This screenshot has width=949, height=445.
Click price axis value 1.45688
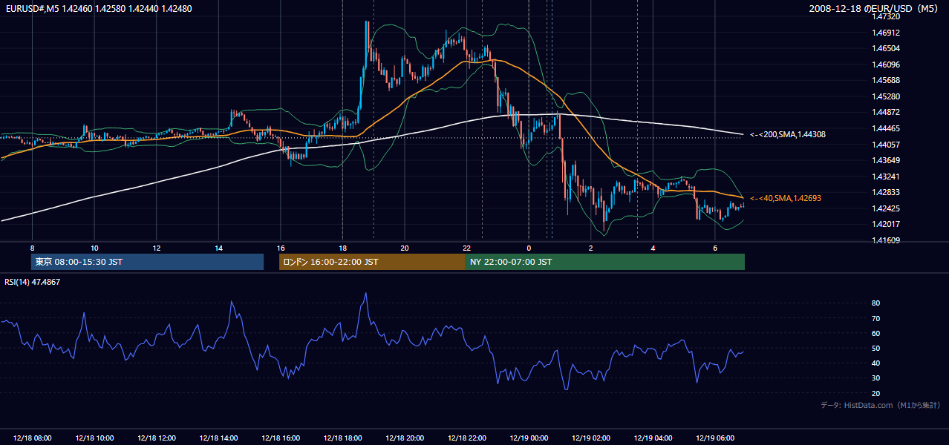click(886, 80)
